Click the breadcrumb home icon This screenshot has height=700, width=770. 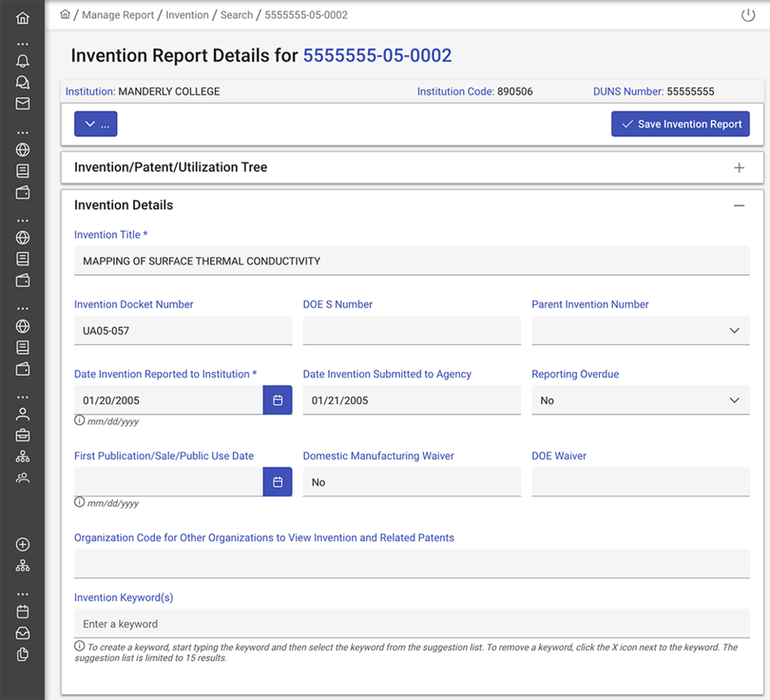coord(65,14)
